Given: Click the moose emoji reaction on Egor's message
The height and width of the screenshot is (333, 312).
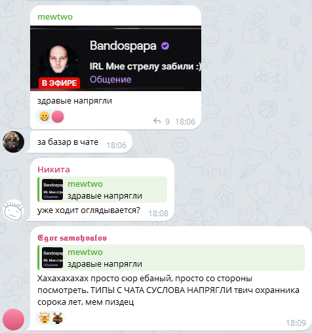Looking at the screenshot, I should 58,318.
